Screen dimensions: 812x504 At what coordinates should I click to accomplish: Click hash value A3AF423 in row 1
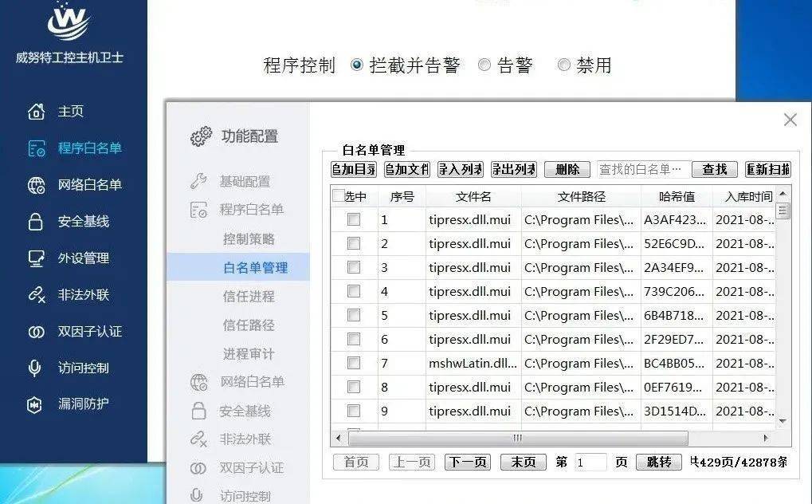click(x=675, y=220)
